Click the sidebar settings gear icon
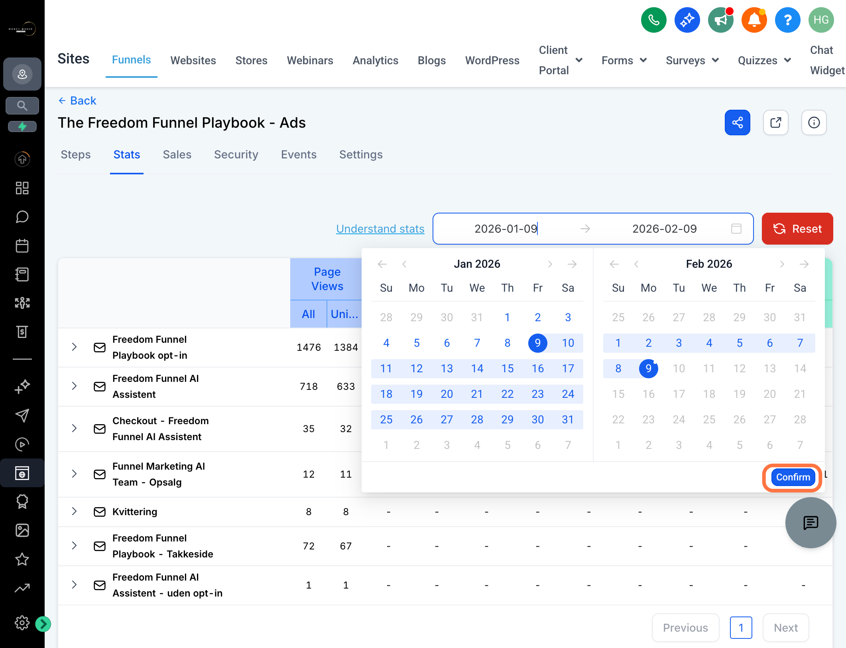Screen dimensions: 846x648 click(x=22, y=623)
